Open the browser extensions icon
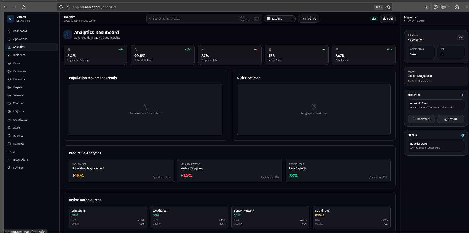The height and width of the screenshot is (233, 469). pyautogui.click(x=457, y=7)
